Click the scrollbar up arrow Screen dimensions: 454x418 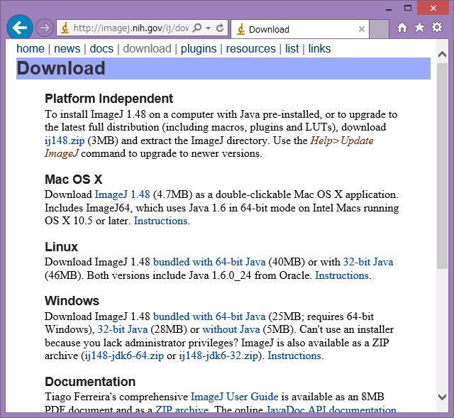(x=442, y=54)
